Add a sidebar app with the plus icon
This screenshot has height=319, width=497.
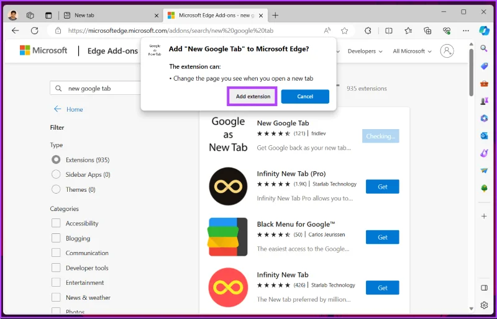pos(484,216)
